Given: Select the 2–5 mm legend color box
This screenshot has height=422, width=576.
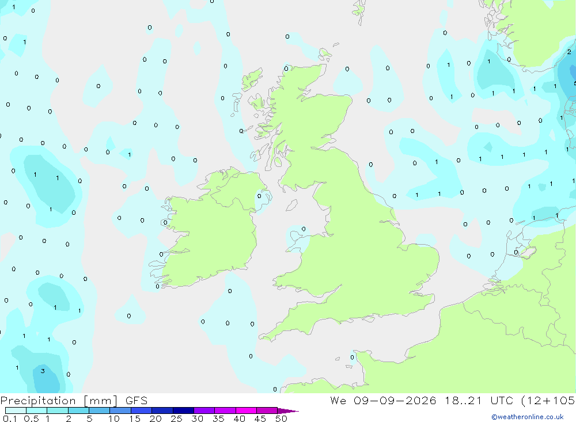Looking at the screenshot, I should [x=78, y=410].
